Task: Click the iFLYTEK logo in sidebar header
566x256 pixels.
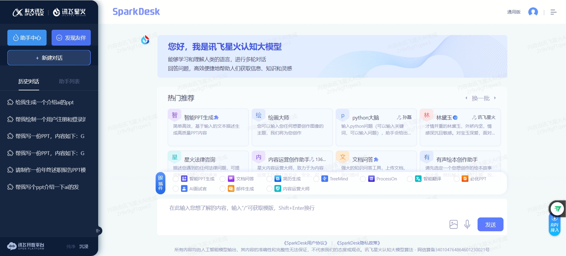Action: (28, 12)
